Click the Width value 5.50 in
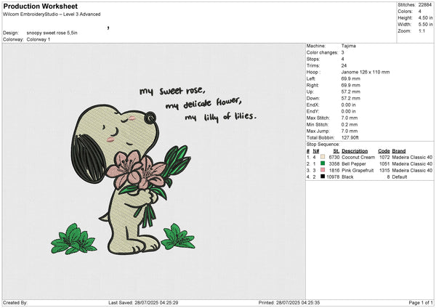Image resolution: width=436 pixels, height=308 pixels. (425, 25)
